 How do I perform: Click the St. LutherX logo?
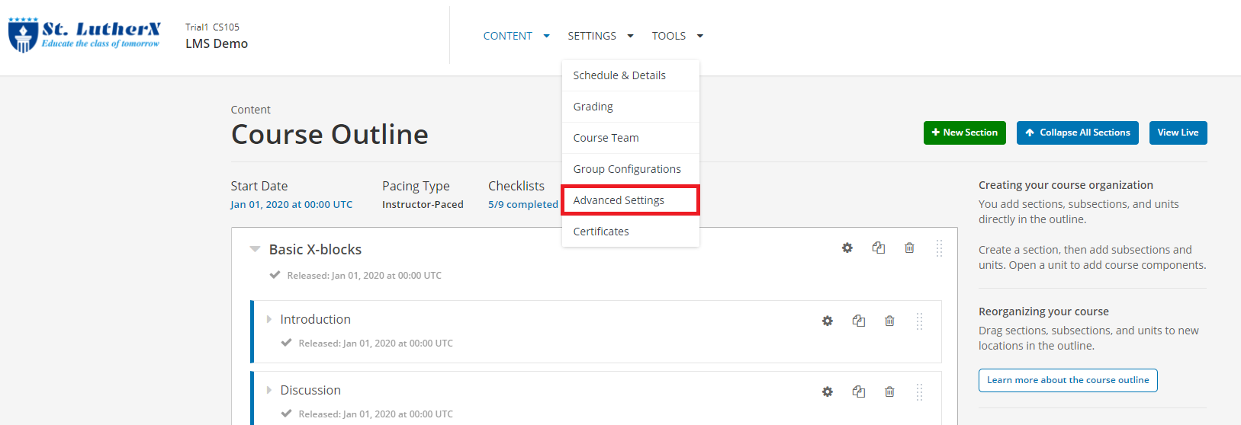click(85, 35)
